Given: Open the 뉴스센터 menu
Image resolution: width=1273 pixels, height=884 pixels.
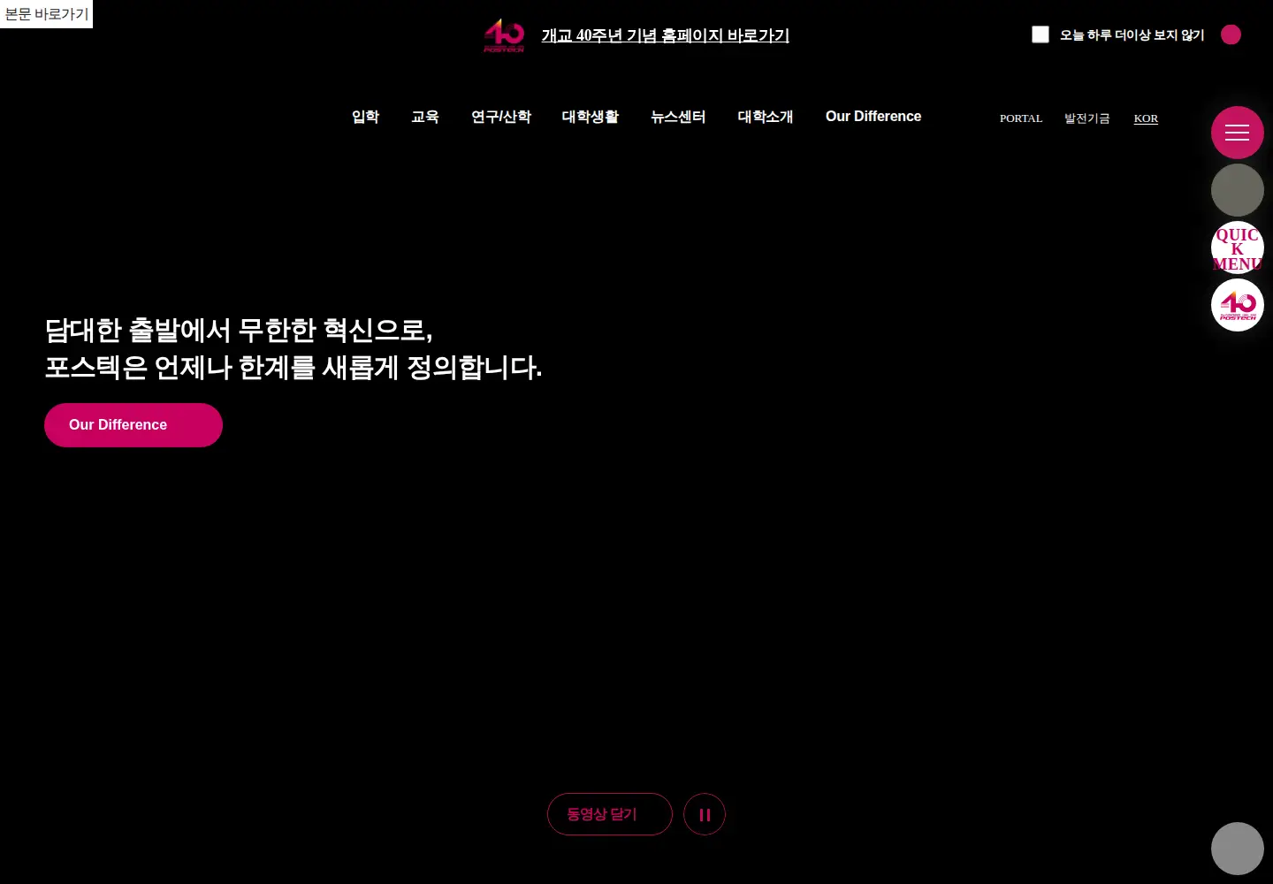Looking at the screenshot, I should click(x=678, y=117).
